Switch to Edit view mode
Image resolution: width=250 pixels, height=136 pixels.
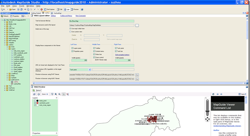coord(60,9)
